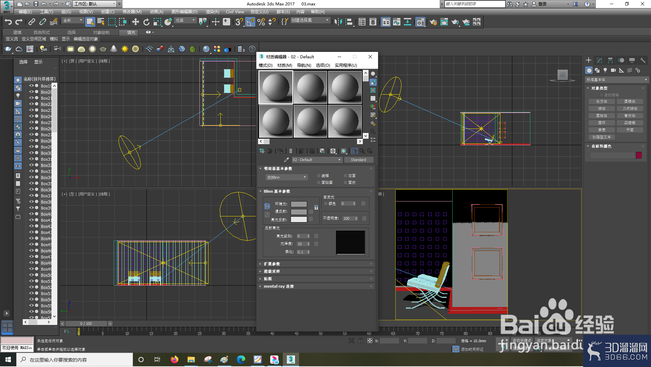This screenshot has height=367, width=651.
Task: Click Assign Material to Selection icon
Action: pyautogui.click(x=280, y=151)
